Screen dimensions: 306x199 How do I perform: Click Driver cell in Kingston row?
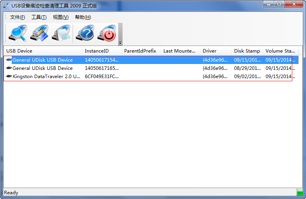(x=215, y=77)
